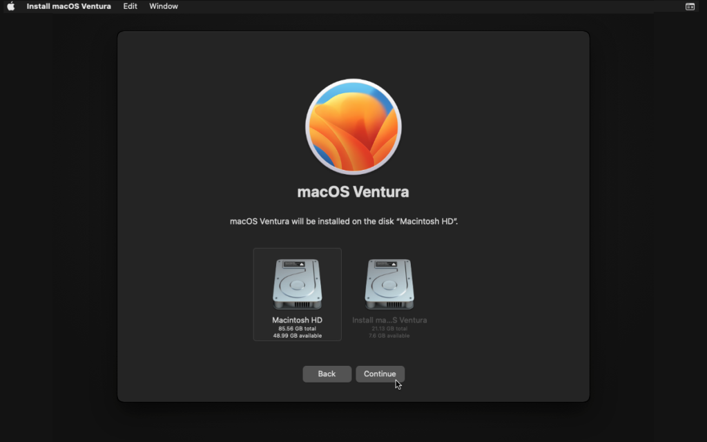Click the macOS Ventura title heading
Screen dimensions: 707x442
pyautogui.click(x=353, y=192)
